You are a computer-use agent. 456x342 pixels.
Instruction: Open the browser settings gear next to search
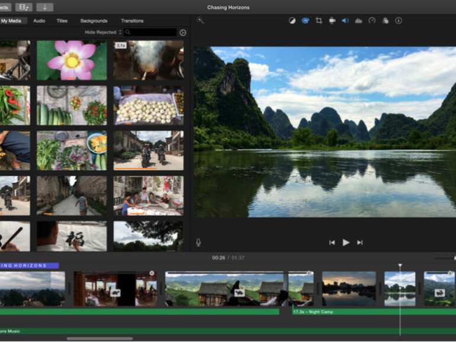point(182,33)
